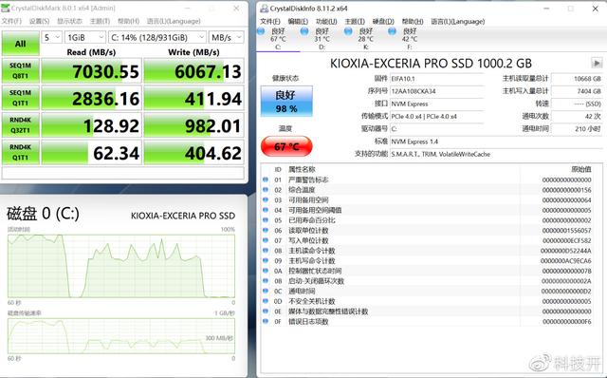The height and width of the screenshot is (378, 607).
Task: Click the RND4K Q1T1 read result 62.34
Action: tap(92, 152)
